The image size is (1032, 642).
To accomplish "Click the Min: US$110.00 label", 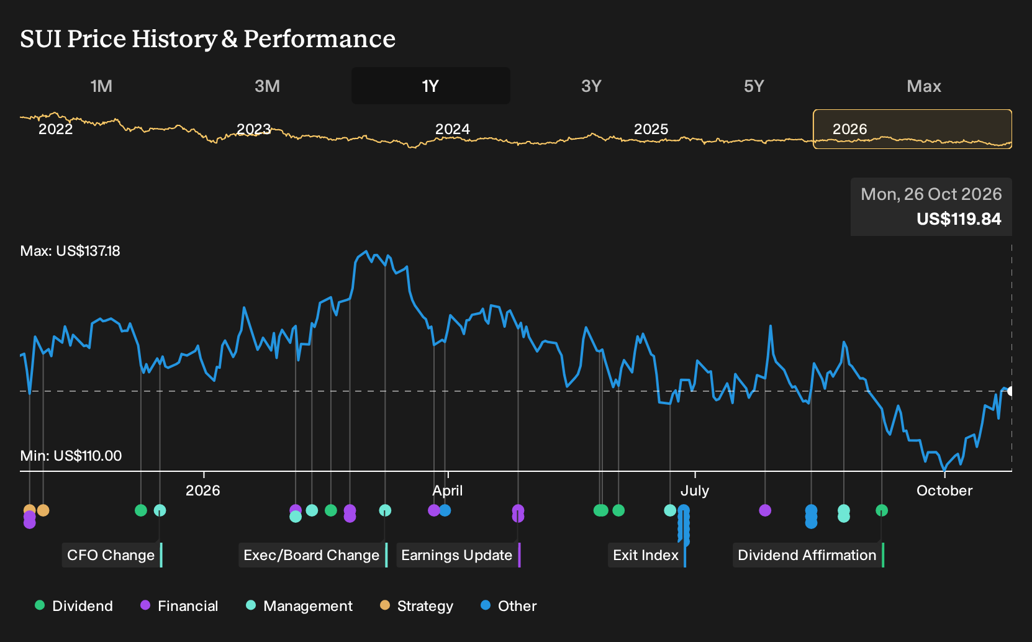I will pos(71,456).
